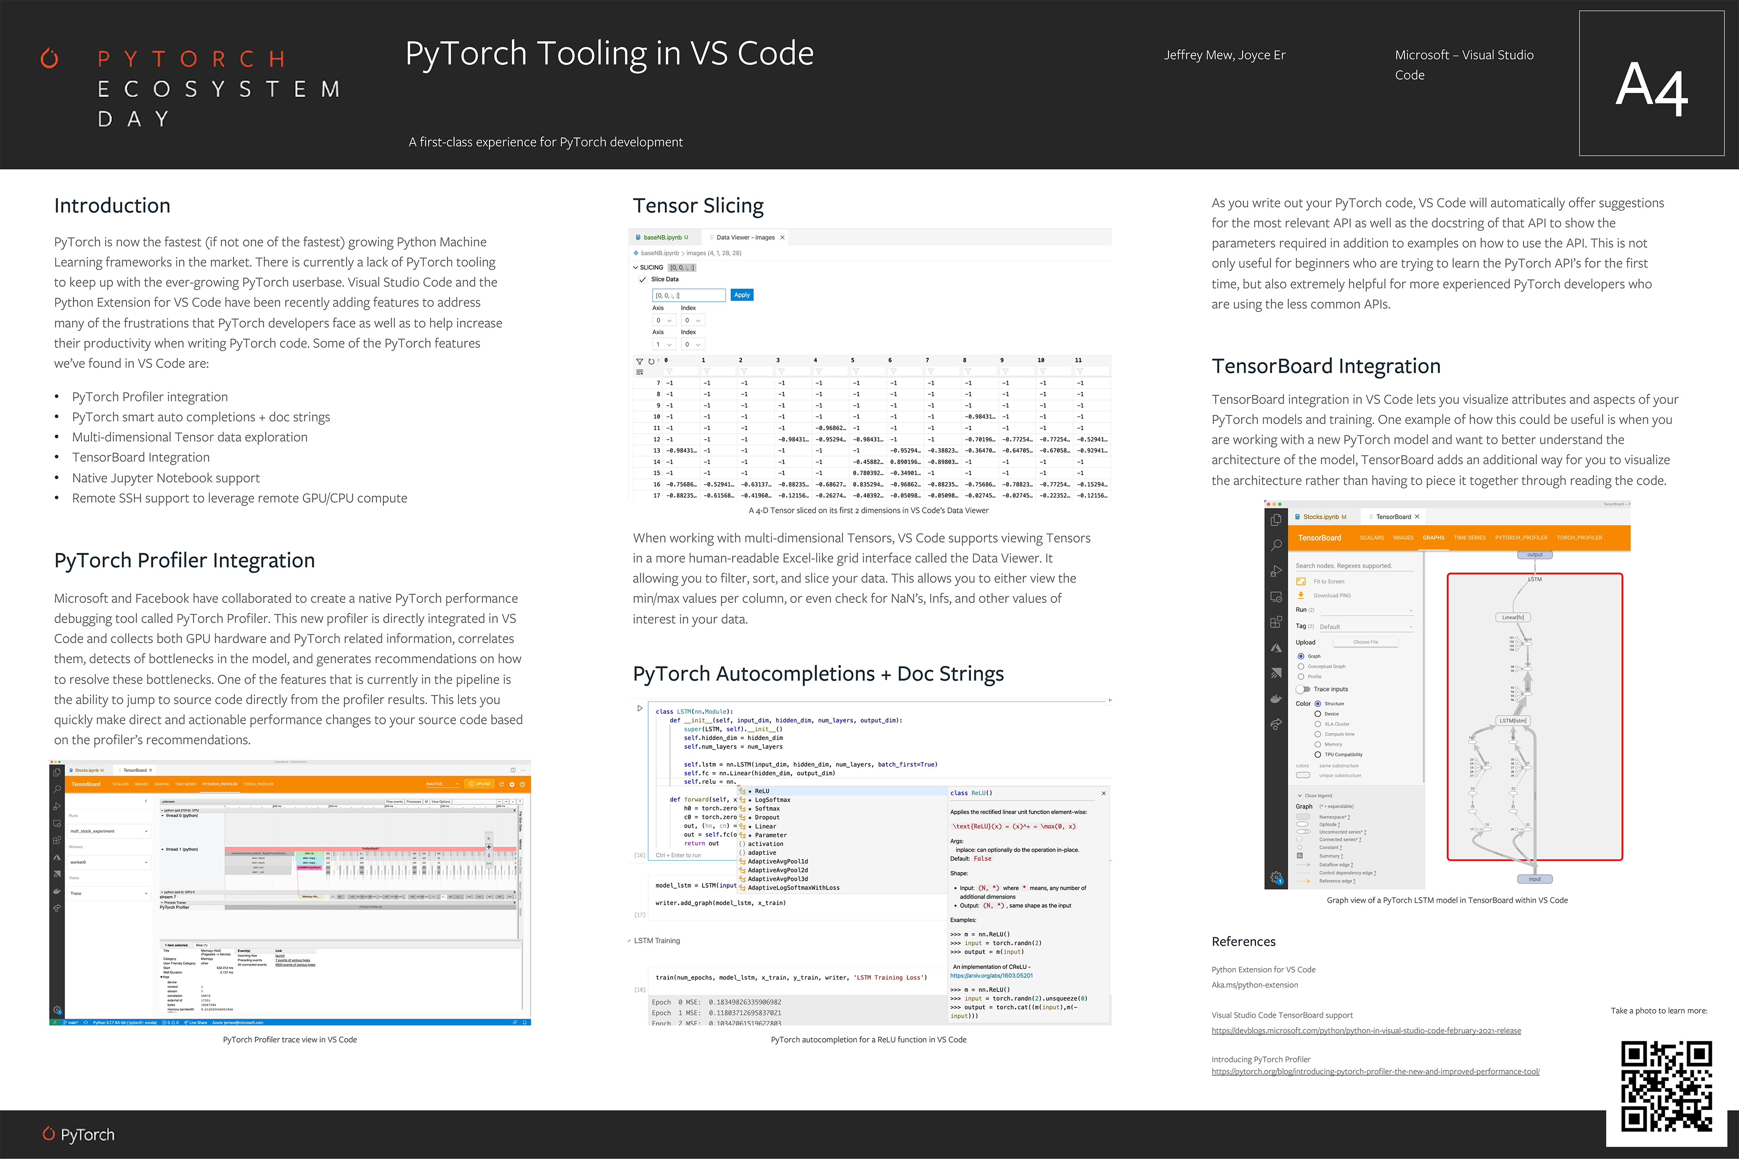Open Docker icon in LSTM graph window sidebar
Viewport: 1739px width, 1159px height.
(x=1275, y=699)
